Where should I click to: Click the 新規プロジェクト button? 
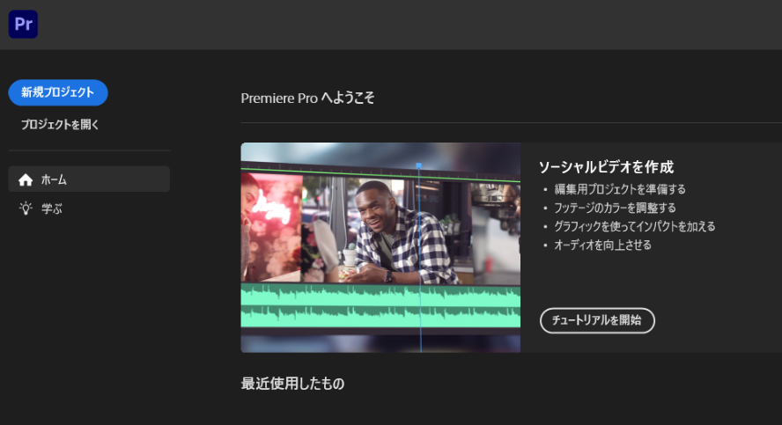[x=58, y=92]
